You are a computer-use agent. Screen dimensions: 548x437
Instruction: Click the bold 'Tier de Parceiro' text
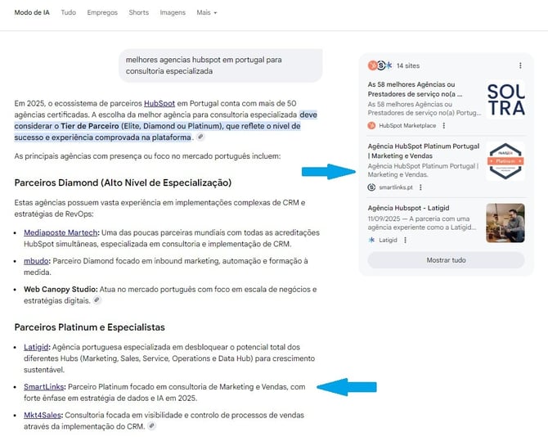tap(90, 126)
